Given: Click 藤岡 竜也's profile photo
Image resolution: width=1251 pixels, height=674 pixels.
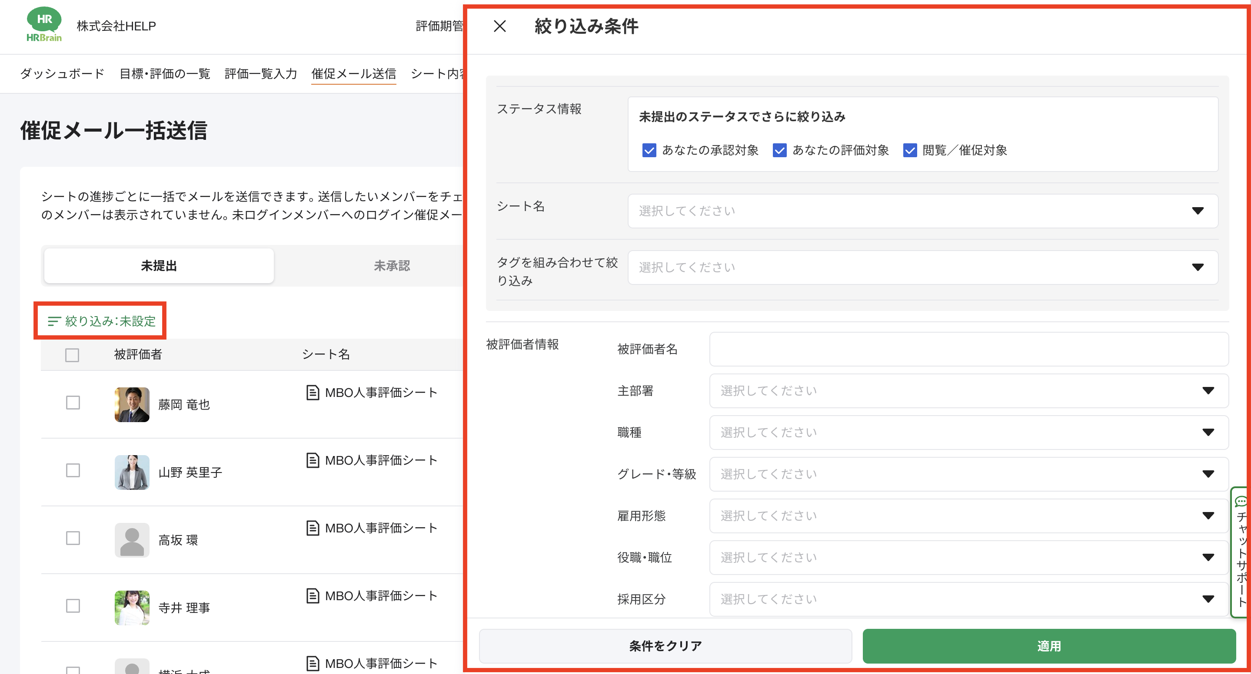Looking at the screenshot, I should coord(132,404).
